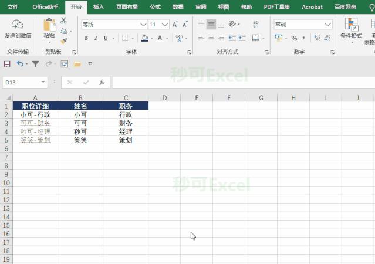
Task: Switch to the 插入 ribbon tab
Action: pos(99,7)
